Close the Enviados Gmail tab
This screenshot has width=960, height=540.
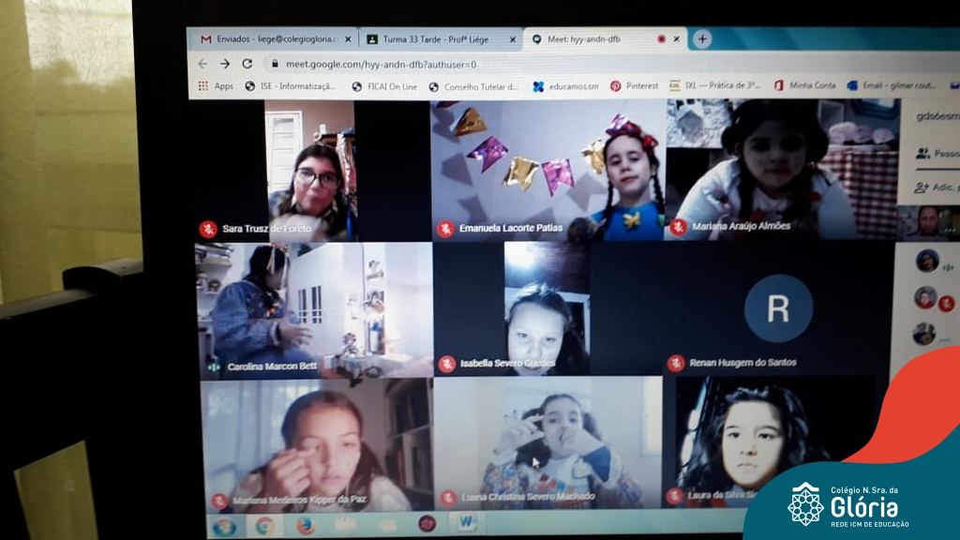pos(348,39)
